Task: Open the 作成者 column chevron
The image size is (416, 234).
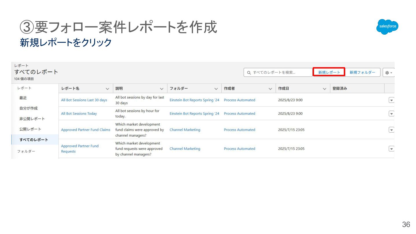Action: [270, 89]
